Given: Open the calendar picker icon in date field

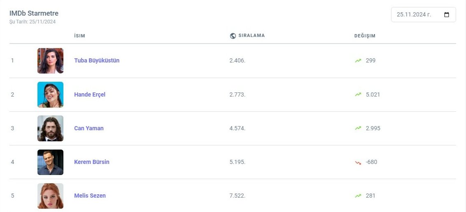Looking at the screenshot, I should tap(447, 15).
